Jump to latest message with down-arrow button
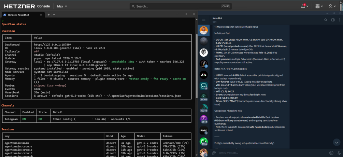This screenshot has height=157, width=343. coord(337,142)
